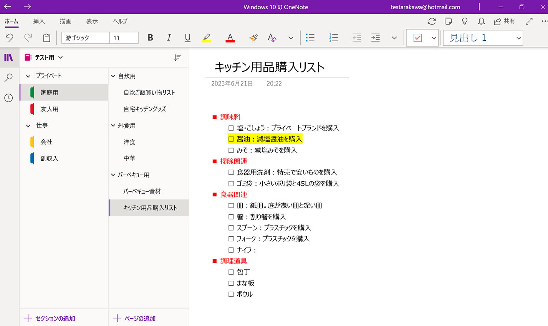548x326 pixels.
Task: Apply Italic formatting
Action: [x=169, y=38]
